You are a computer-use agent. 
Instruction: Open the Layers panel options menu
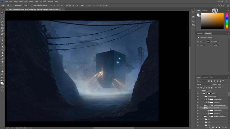coord(229,77)
